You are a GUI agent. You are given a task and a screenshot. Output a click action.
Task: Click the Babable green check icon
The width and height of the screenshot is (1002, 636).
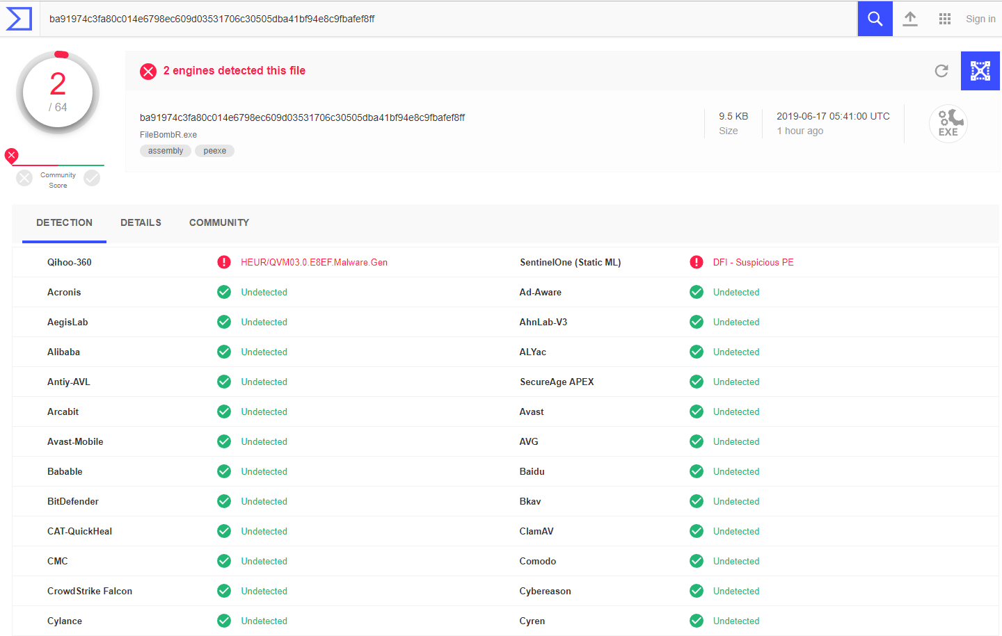224,471
